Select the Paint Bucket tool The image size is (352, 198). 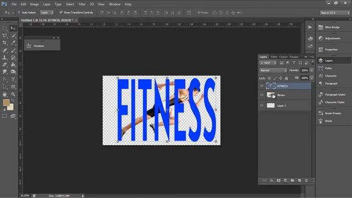pos(13,65)
